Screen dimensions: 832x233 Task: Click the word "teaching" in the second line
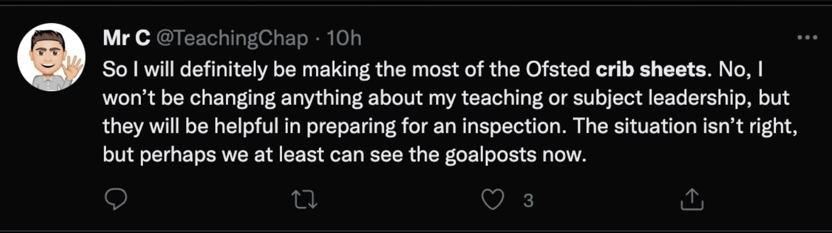pyautogui.click(x=494, y=98)
